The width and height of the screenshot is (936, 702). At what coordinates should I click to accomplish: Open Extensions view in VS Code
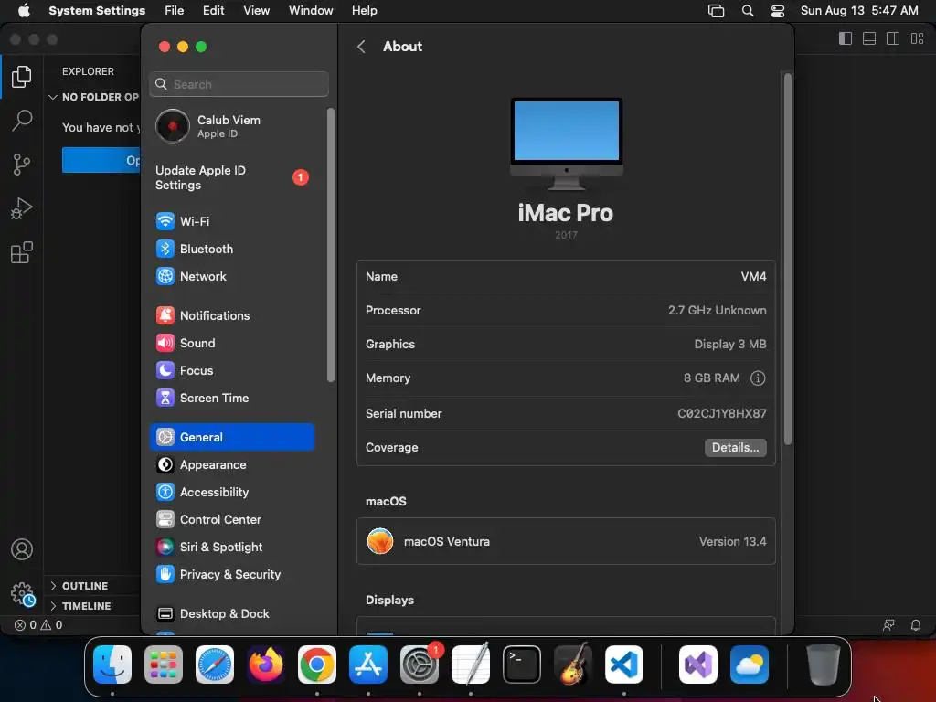coord(22,252)
